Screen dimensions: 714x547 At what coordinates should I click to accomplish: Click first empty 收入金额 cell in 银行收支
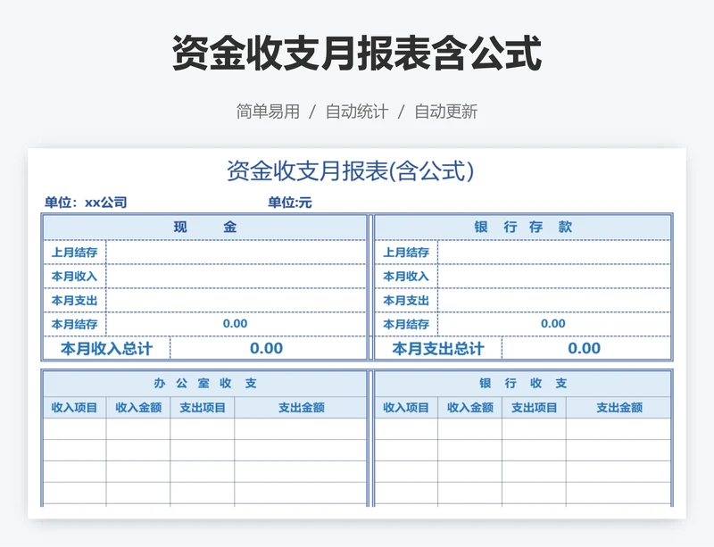click(x=470, y=429)
